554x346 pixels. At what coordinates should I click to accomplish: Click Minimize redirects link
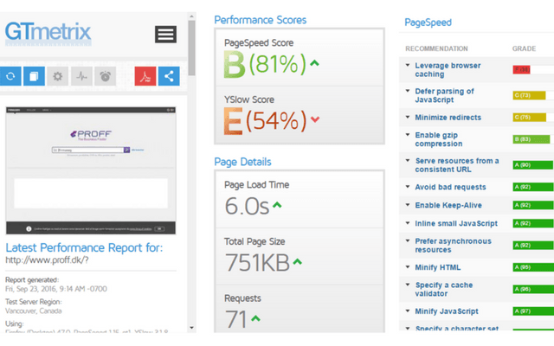448,118
